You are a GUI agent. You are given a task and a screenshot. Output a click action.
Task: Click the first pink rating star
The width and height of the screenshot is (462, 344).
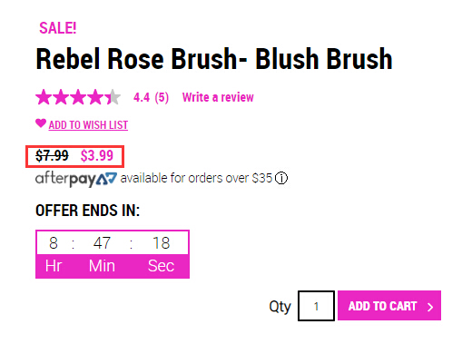pos(44,97)
